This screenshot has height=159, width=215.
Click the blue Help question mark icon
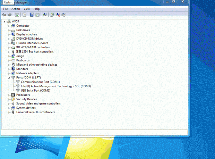[x=32, y=15]
